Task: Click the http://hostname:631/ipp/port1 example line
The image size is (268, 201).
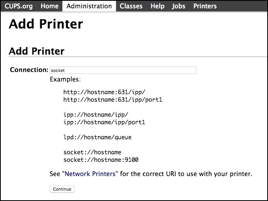Action: 112,100
